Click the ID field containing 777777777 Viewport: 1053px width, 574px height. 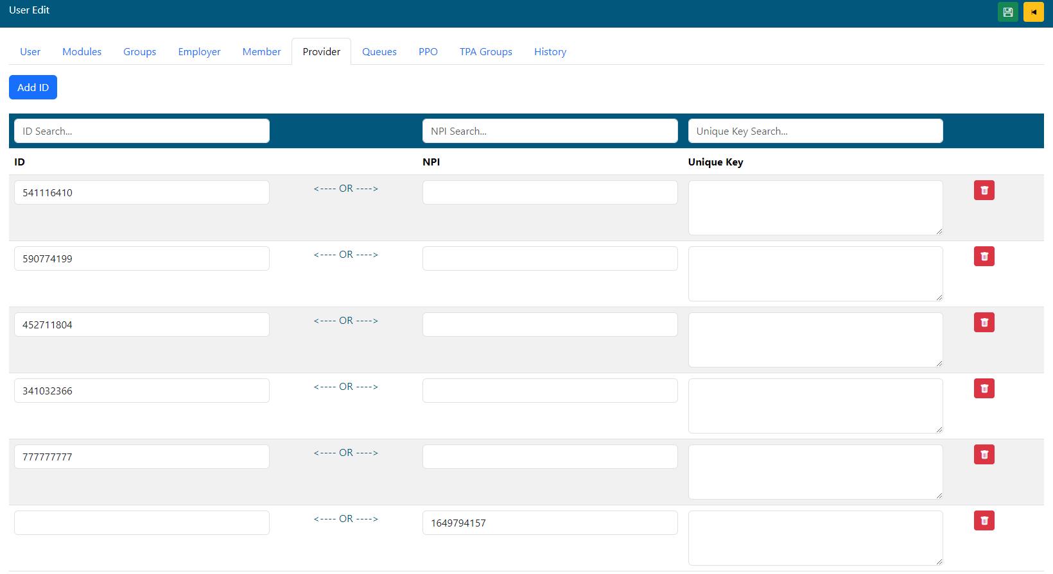(x=141, y=457)
